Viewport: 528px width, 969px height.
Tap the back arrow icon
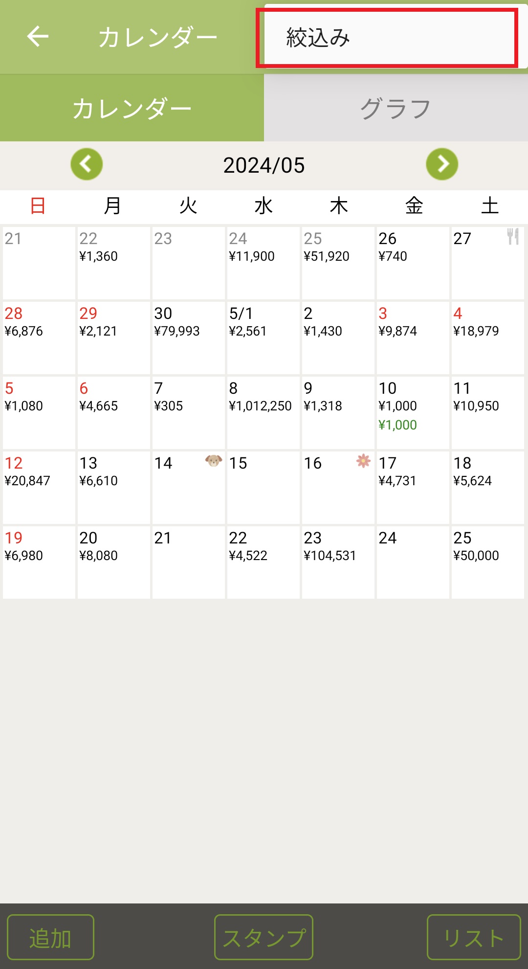[38, 37]
